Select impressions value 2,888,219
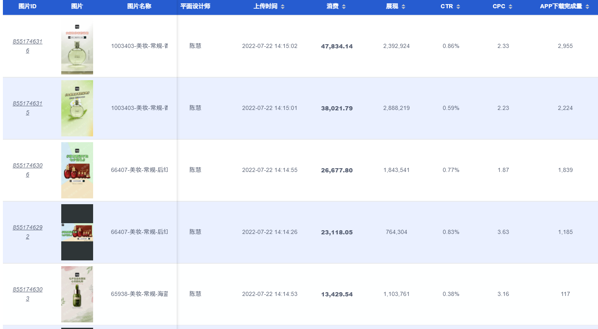Viewport: 598px width, 329px height. coord(396,108)
